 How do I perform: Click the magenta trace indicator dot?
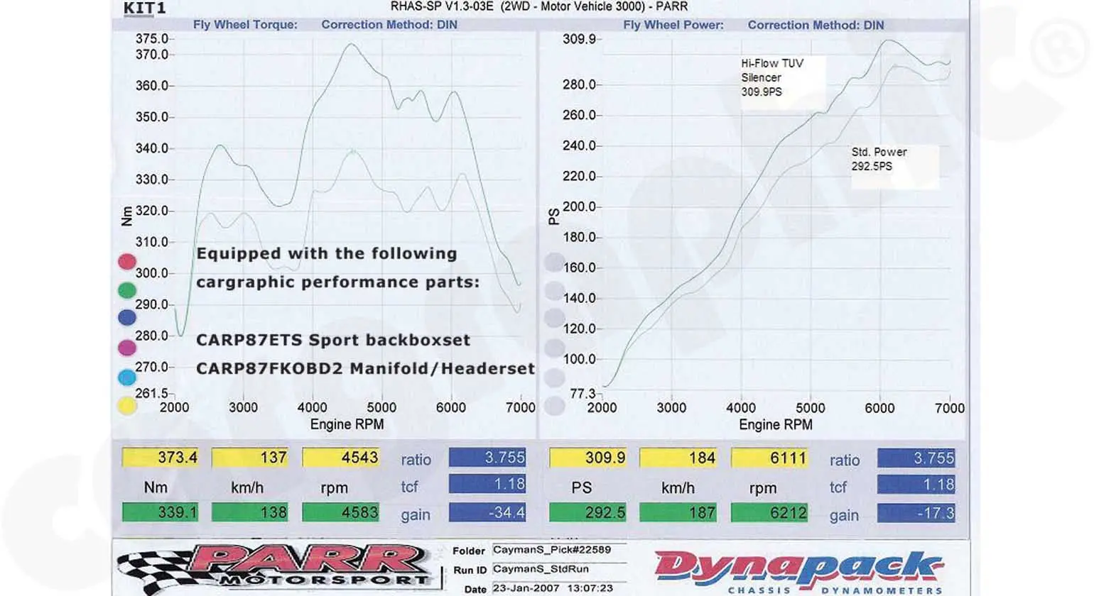[126, 346]
